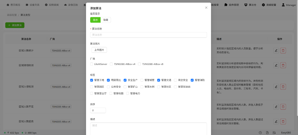Click the TSINGSEE-AIBox-v4 tag in 区域人数不足 row
298x135 pixels.
(61, 107)
